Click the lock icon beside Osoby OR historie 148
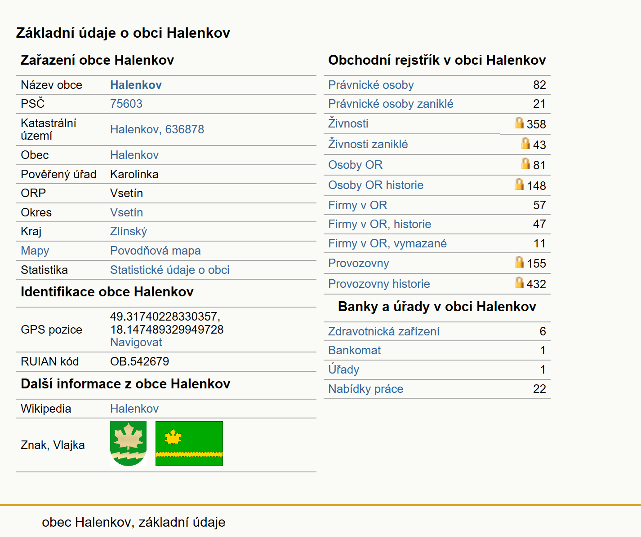The height and width of the screenshot is (537, 641). click(x=519, y=184)
